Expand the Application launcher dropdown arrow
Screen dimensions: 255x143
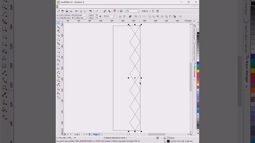coord(118,11)
